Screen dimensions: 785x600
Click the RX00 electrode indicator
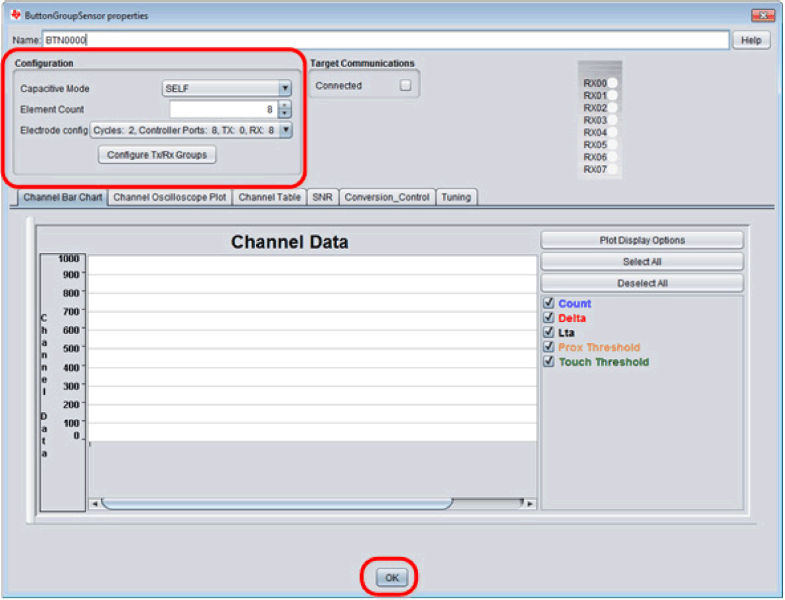(x=612, y=84)
